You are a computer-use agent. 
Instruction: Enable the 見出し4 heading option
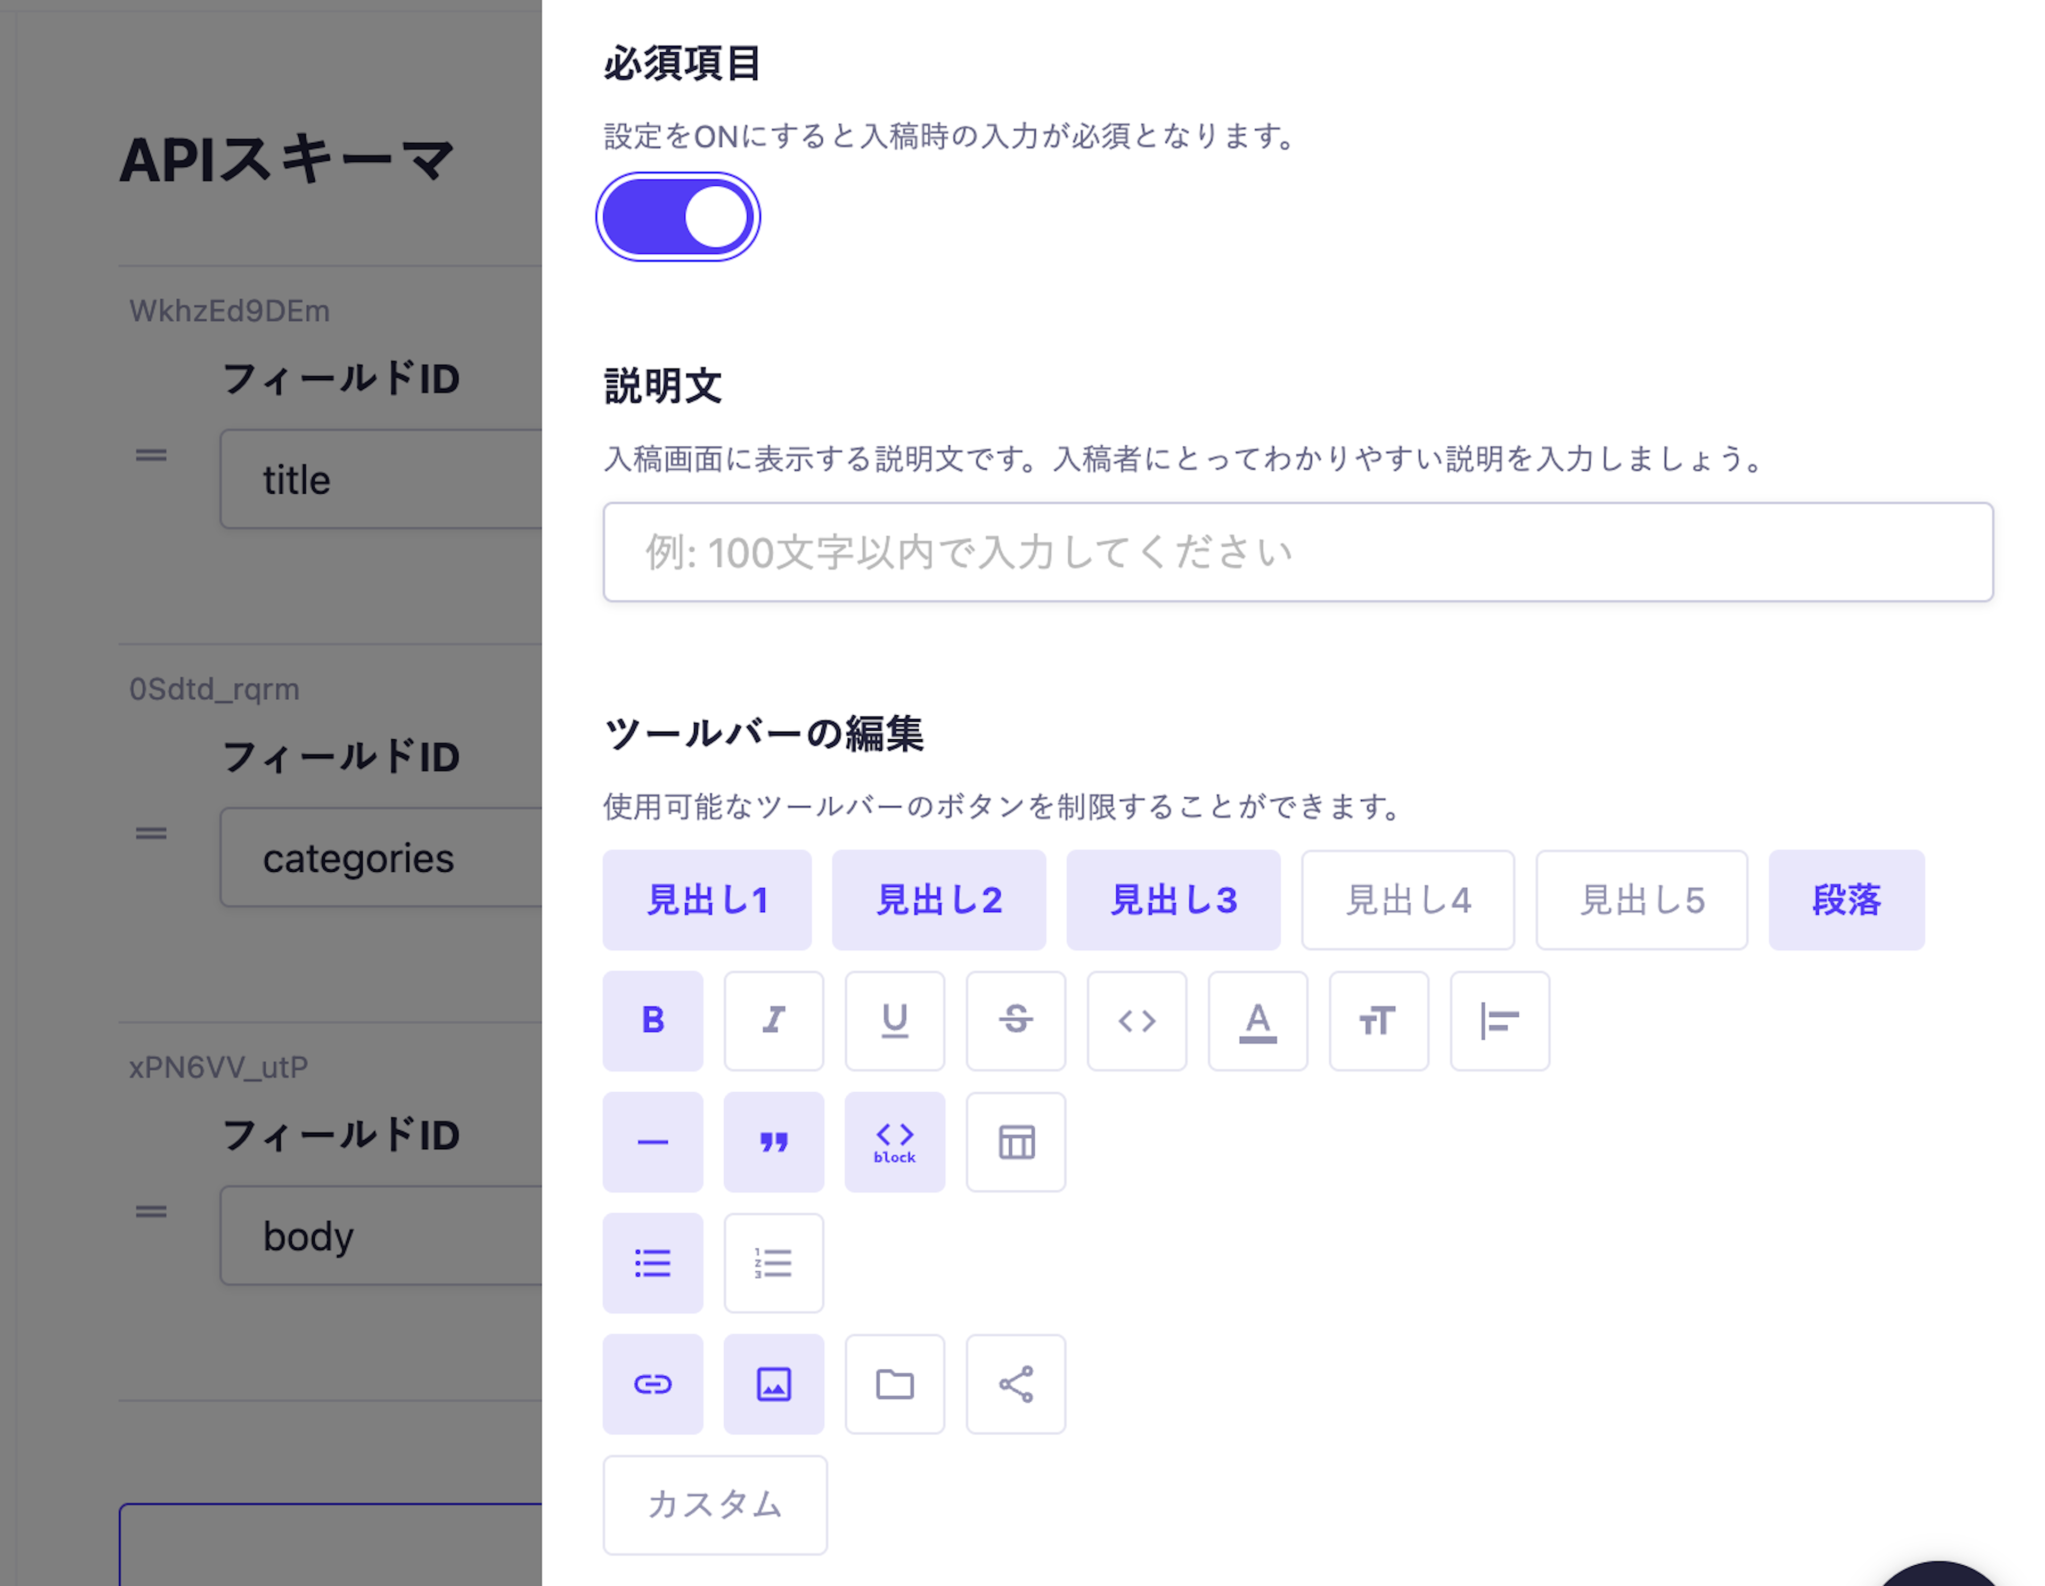pyautogui.click(x=1408, y=900)
